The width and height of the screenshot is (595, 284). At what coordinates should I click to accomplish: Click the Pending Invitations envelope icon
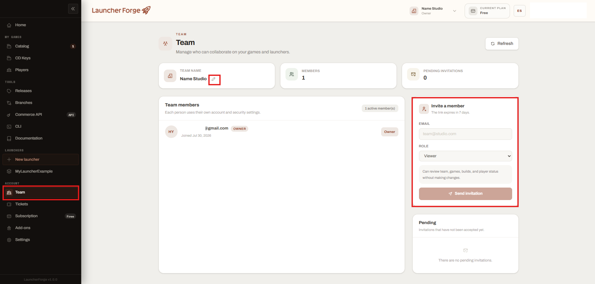(x=413, y=74)
